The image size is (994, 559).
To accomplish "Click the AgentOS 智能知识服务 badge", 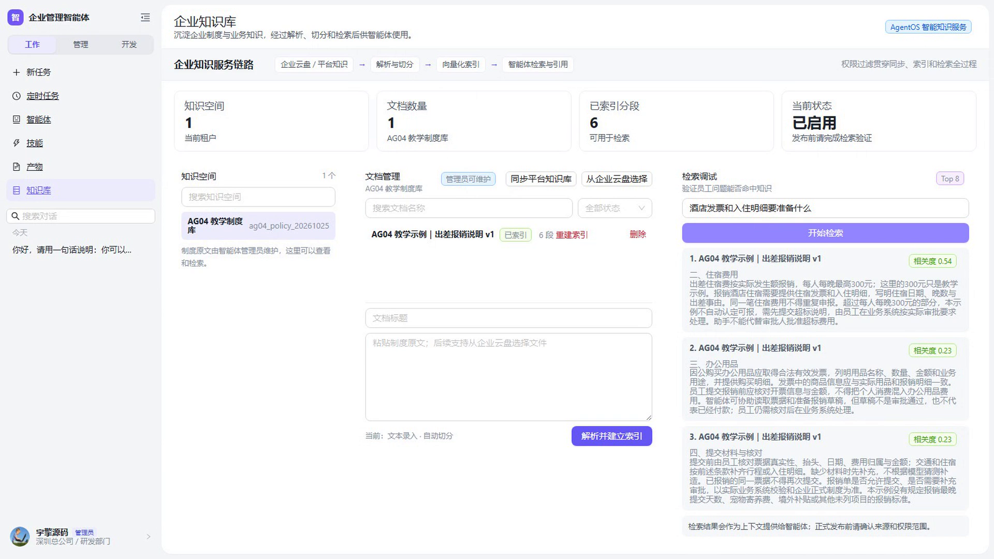I will click(x=928, y=27).
